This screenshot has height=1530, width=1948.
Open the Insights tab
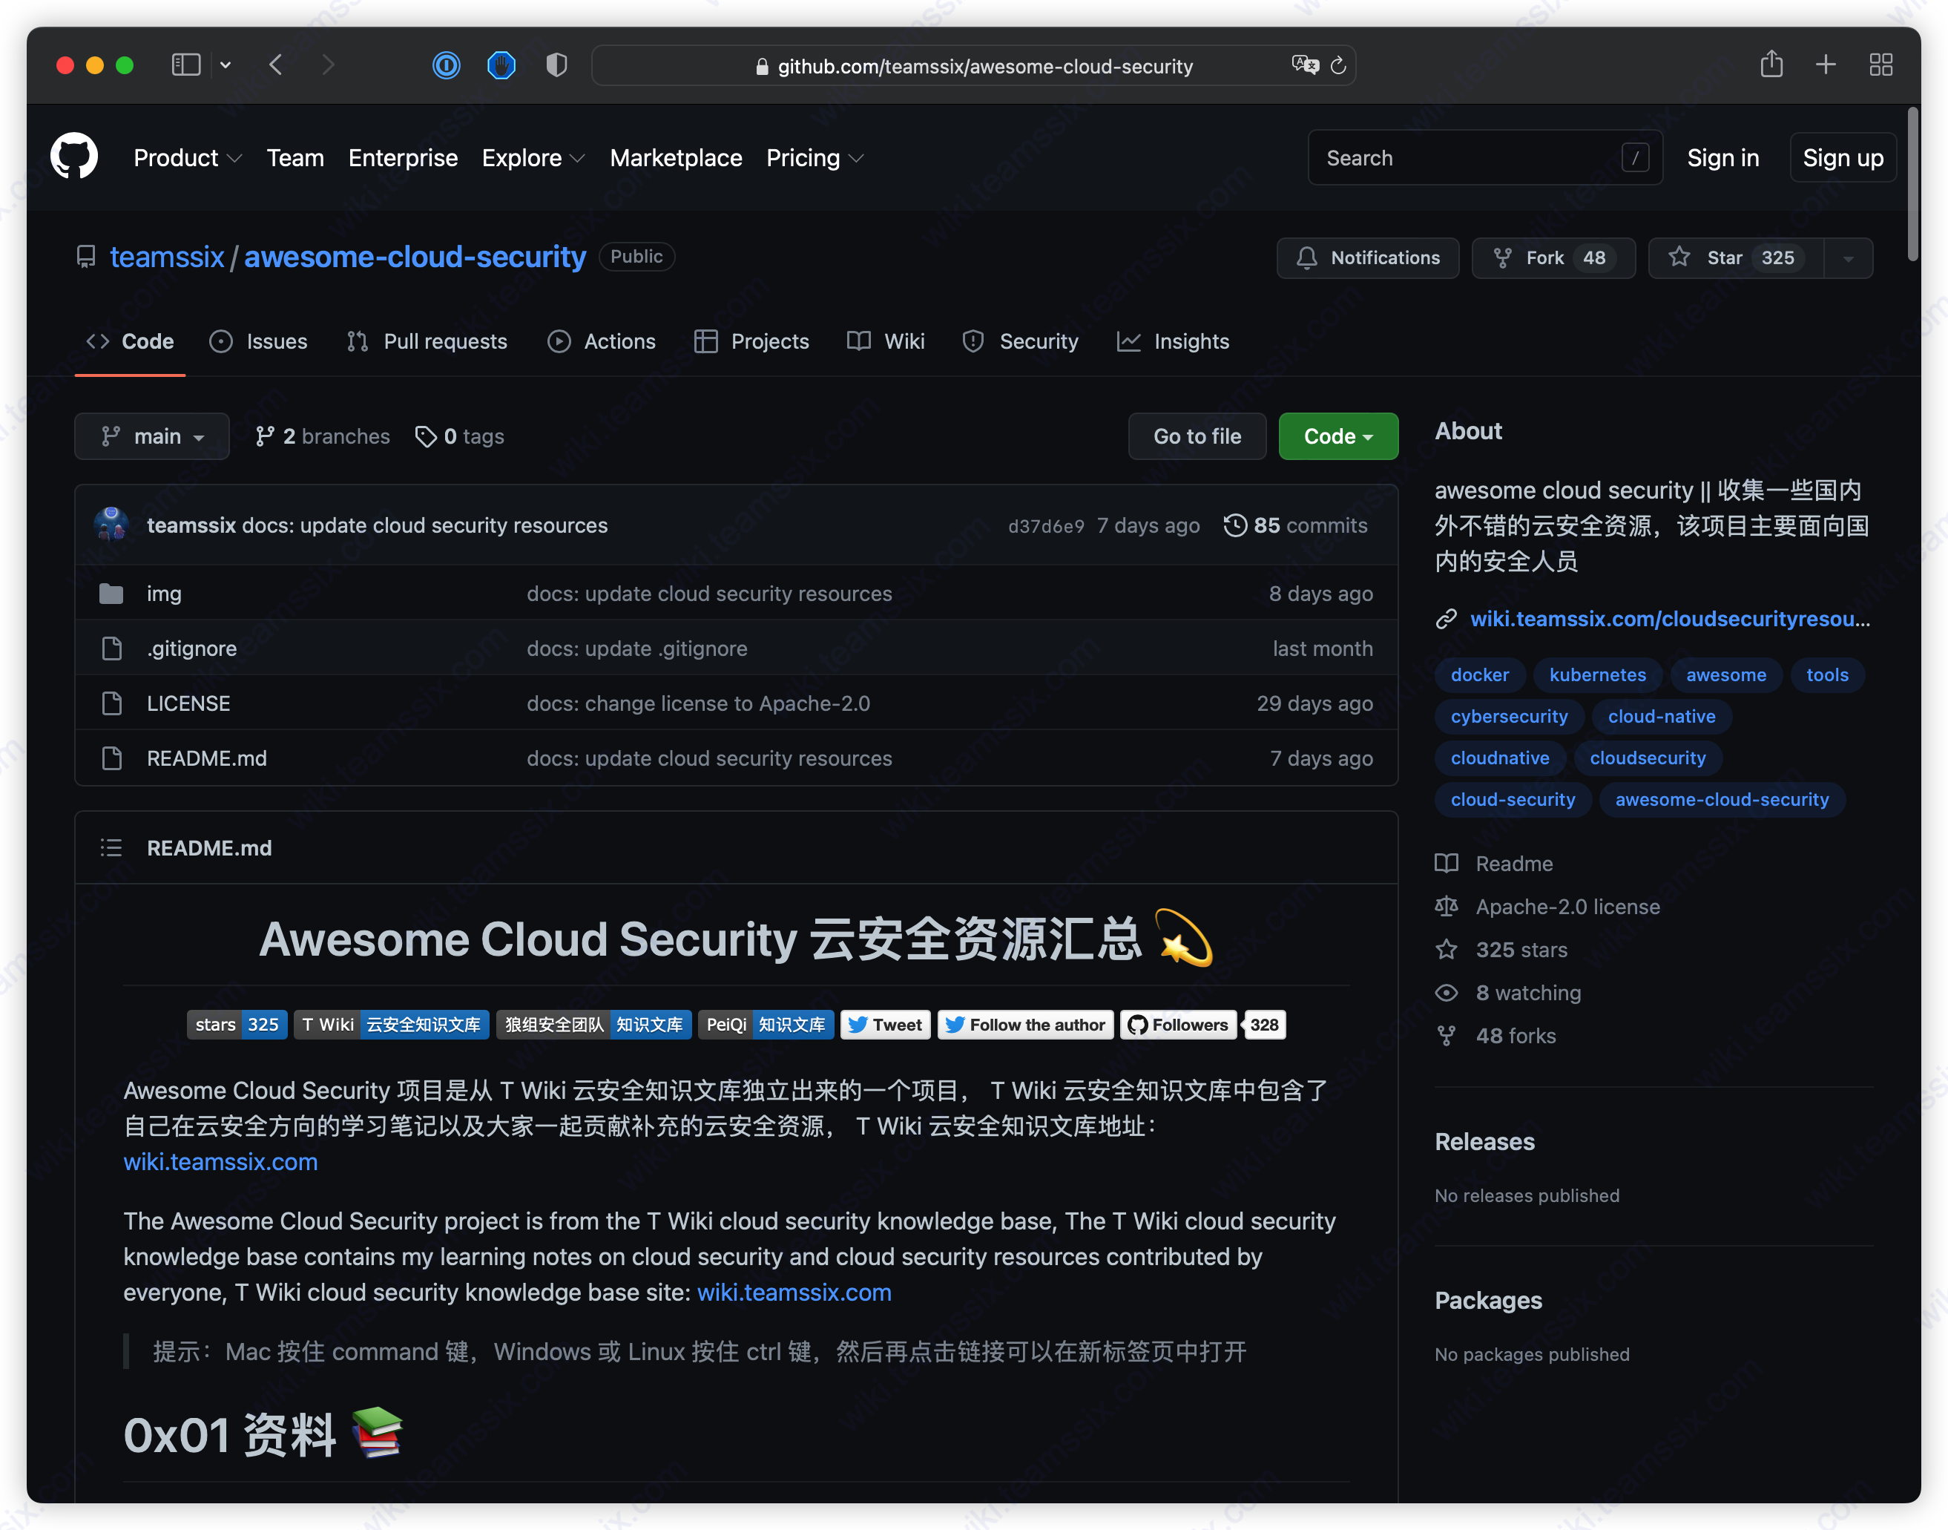point(1174,341)
